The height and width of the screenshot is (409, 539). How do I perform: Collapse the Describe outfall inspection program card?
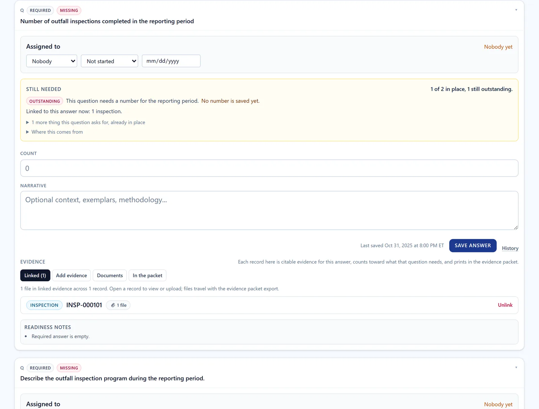516,368
